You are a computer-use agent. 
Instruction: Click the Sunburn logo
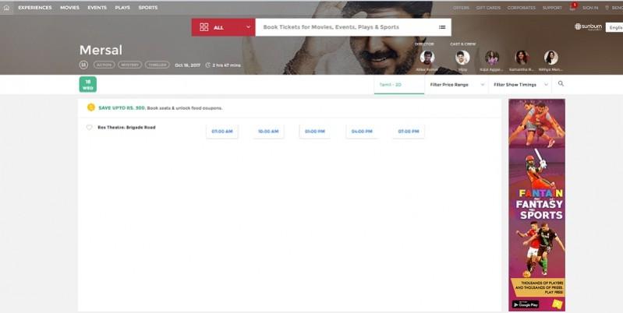[588, 26]
